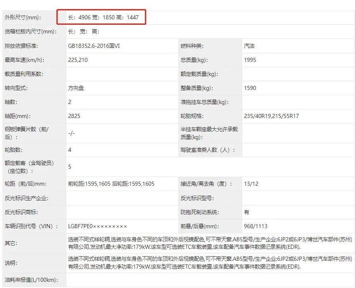Click the front/rear overhang value 968/1113
This screenshot has height=288, width=355.
[255, 226]
